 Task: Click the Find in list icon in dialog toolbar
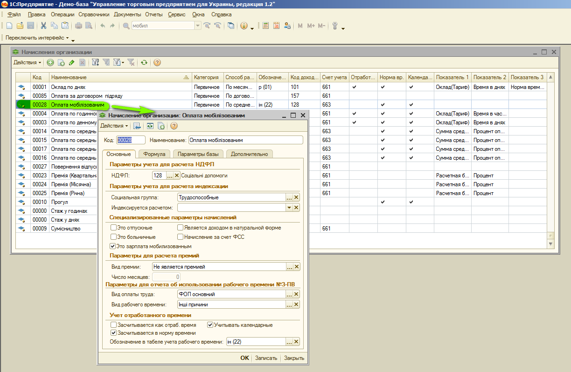[x=137, y=126]
